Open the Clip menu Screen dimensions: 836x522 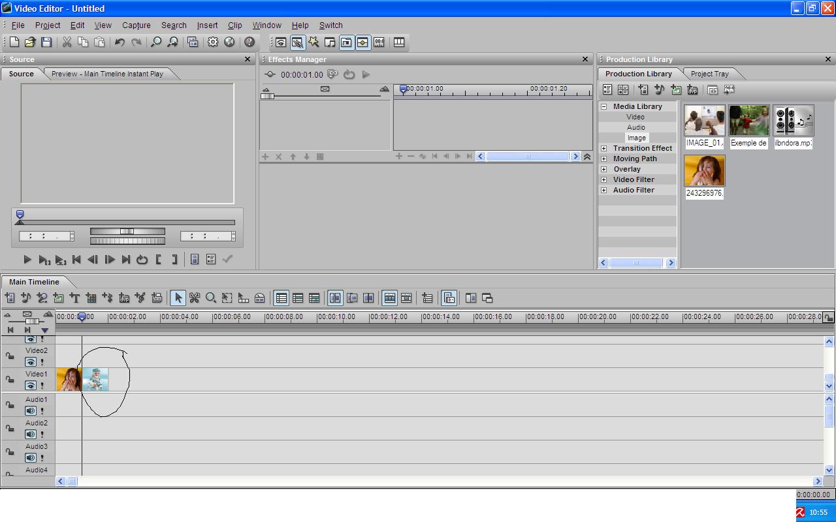[x=234, y=25]
